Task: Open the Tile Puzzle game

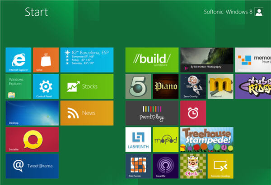Action: pos(138,166)
